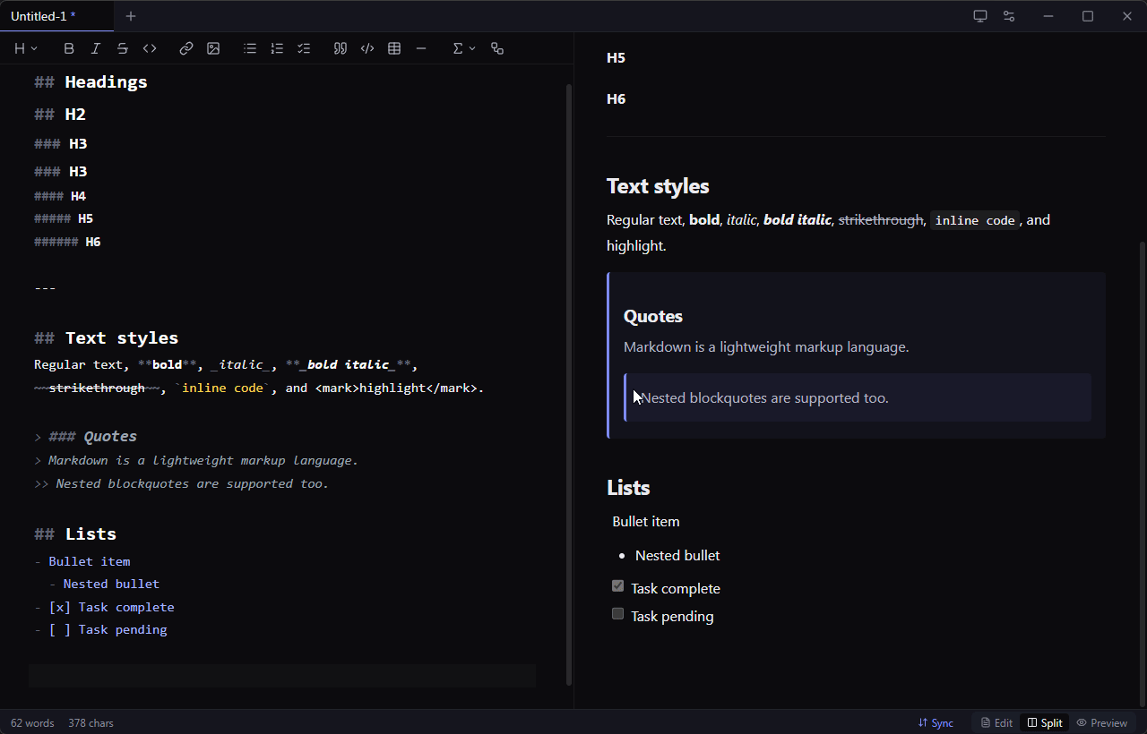This screenshot has width=1147, height=734.
Task: Click the '- Bullet item' line in the editor
Action: click(82, 562)
